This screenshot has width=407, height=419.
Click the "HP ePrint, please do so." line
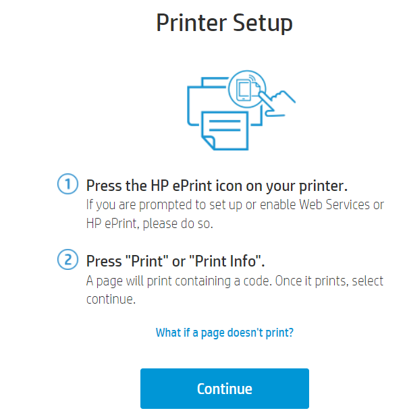[149, 223]
